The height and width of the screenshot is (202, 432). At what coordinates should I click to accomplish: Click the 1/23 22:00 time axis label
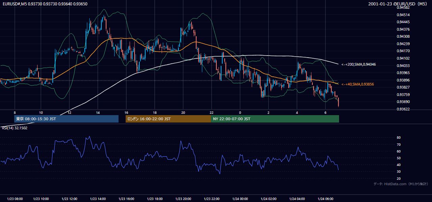pos(212,199)
